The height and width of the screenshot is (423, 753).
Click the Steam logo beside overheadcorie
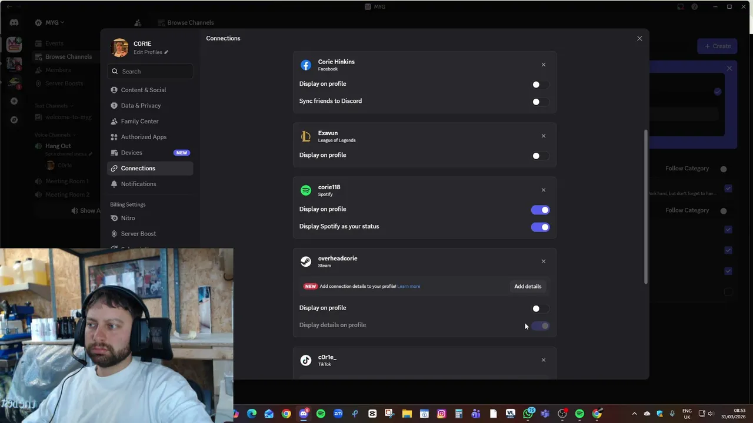[x=306, y=261]
